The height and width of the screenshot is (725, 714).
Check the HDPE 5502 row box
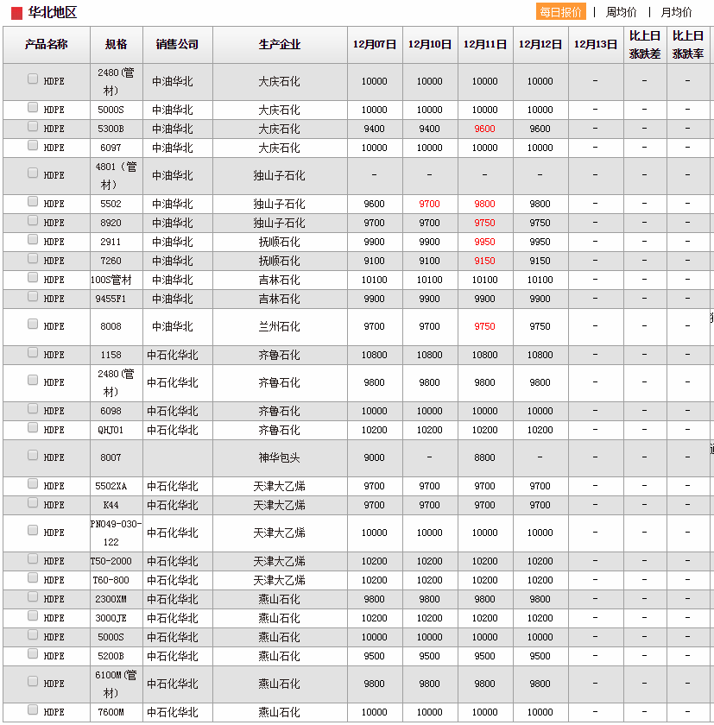point(32,201)
